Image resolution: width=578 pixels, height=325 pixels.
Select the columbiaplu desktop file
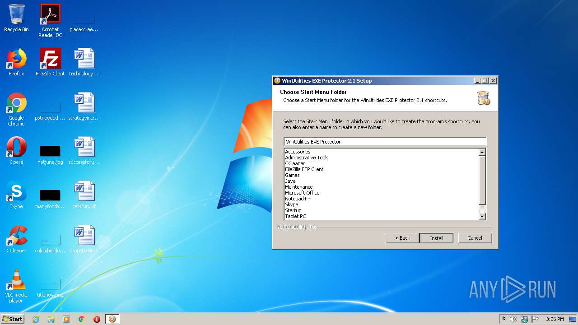[50, 243]
